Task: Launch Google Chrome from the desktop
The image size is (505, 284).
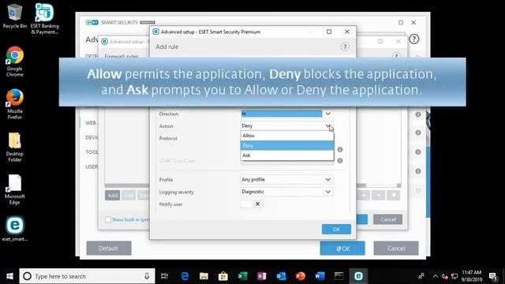Action: click(14, 62)
